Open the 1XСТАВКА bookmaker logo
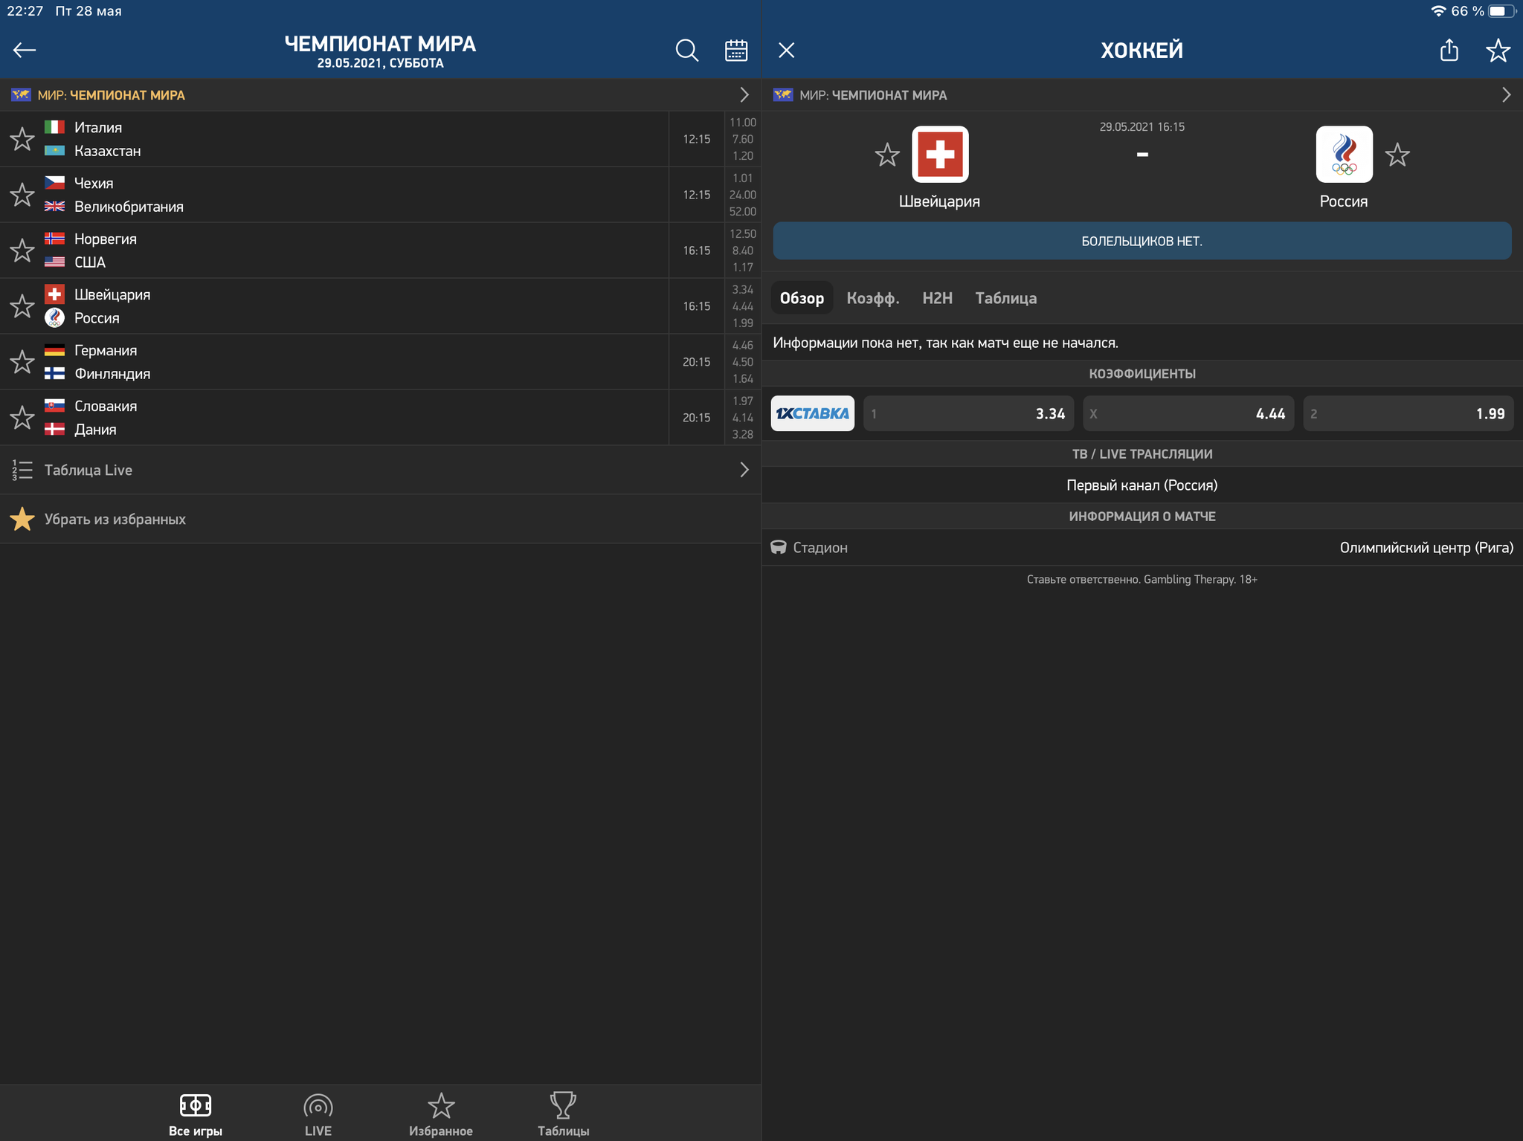This screenshot has height=1141, width=1523. tap(812, 413)
